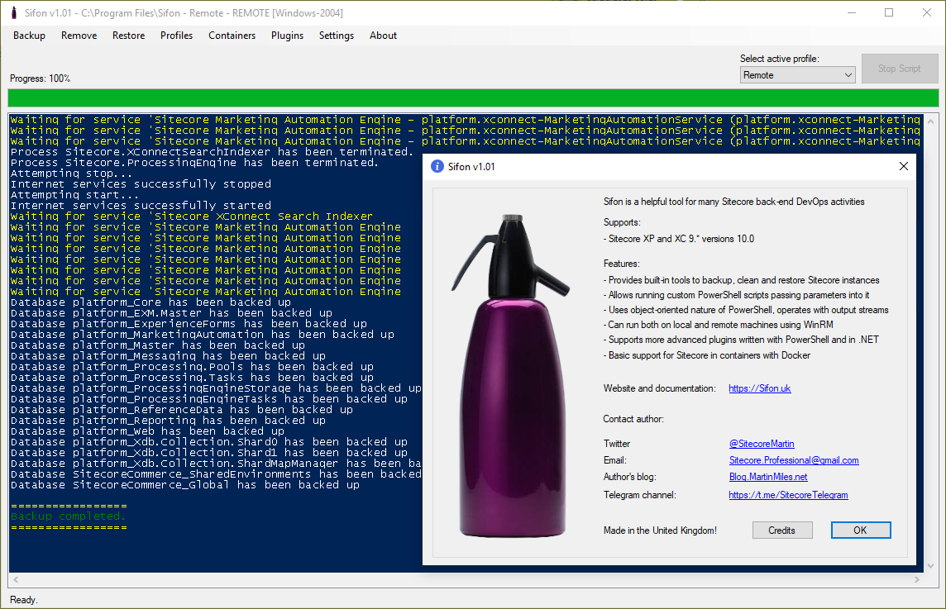The image size is (946, 609).
Task: Click 'Database platform_Master has been backed up' line
Action: pos(157,345)
